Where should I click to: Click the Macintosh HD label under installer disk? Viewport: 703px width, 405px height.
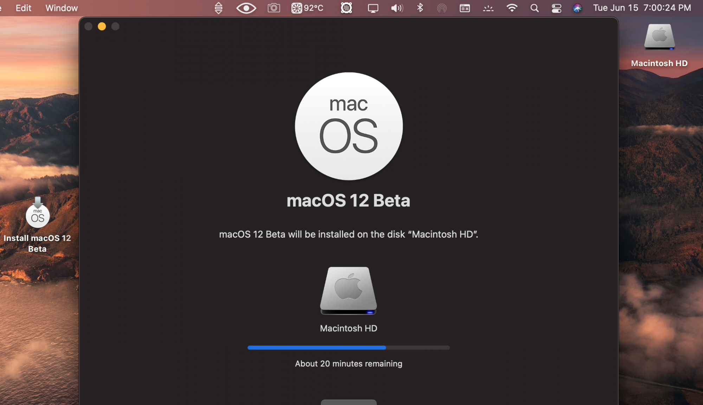pyautogui.click(x=348, y=328)
